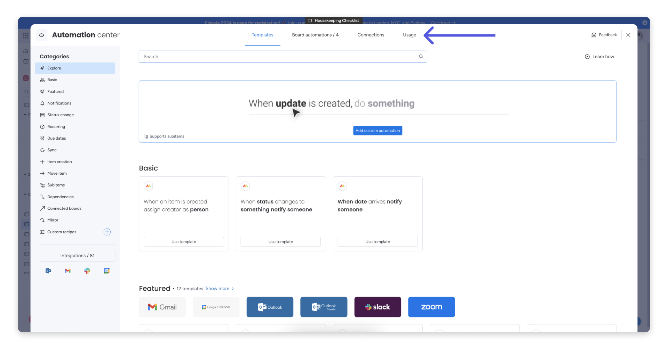The image size is (668, 349).
Task: Use template for When date arrives notify someone
Action: tap(377, 241)
